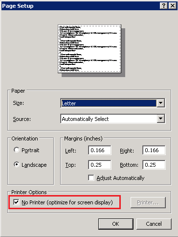The width and height of the screenshot is (178, 237).
Task: Click the Page Setup title bar text
Action: 18,6
